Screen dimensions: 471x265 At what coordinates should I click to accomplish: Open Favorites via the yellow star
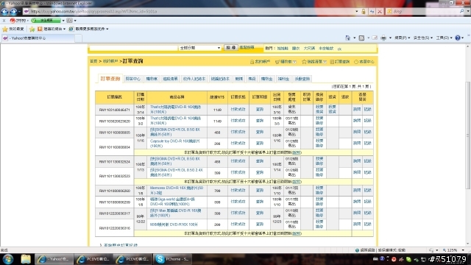click(5, 29)
